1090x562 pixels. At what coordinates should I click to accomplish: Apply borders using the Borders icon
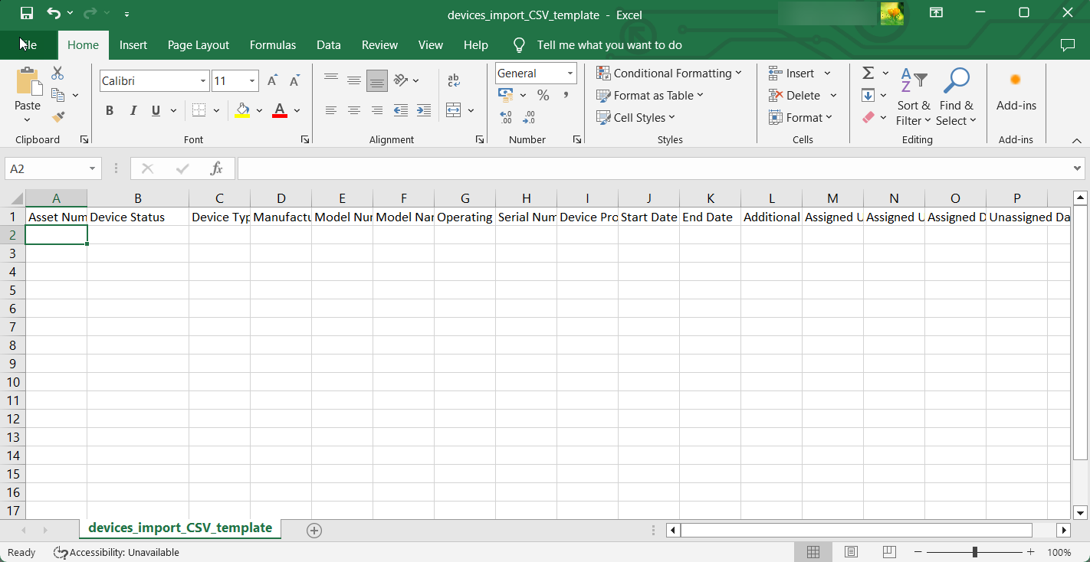[x=199, y=110]
